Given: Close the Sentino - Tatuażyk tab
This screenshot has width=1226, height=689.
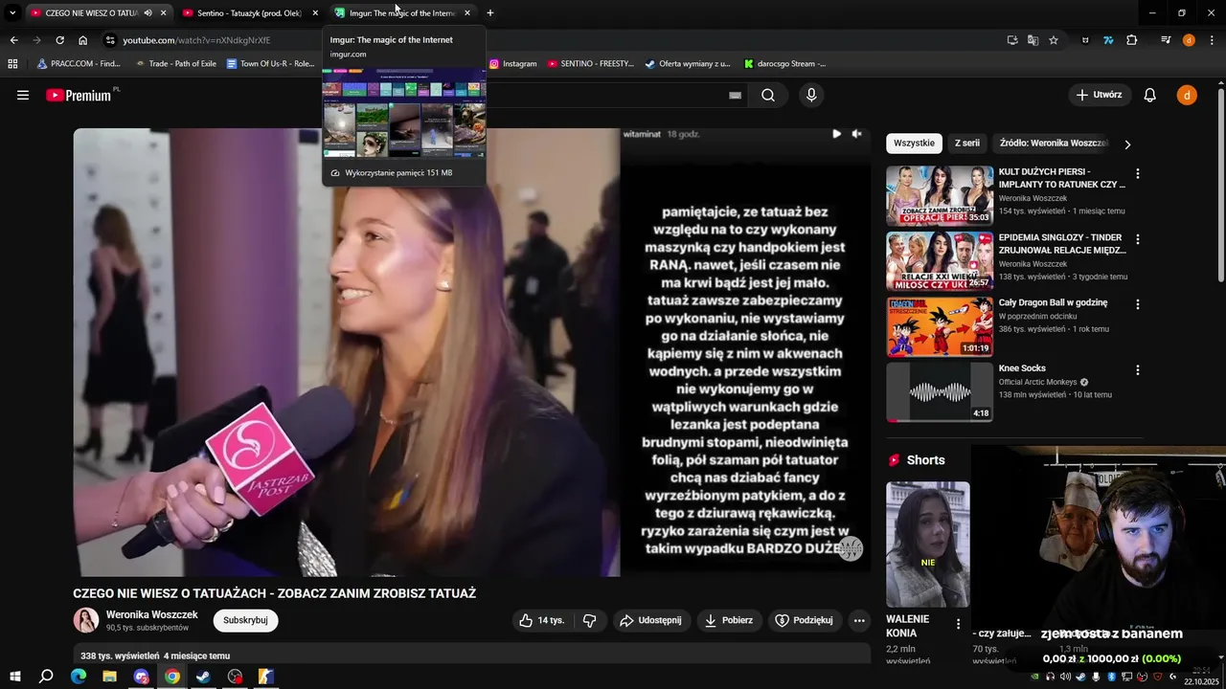Looking at the screenshot, I should [x=315, y=13].
